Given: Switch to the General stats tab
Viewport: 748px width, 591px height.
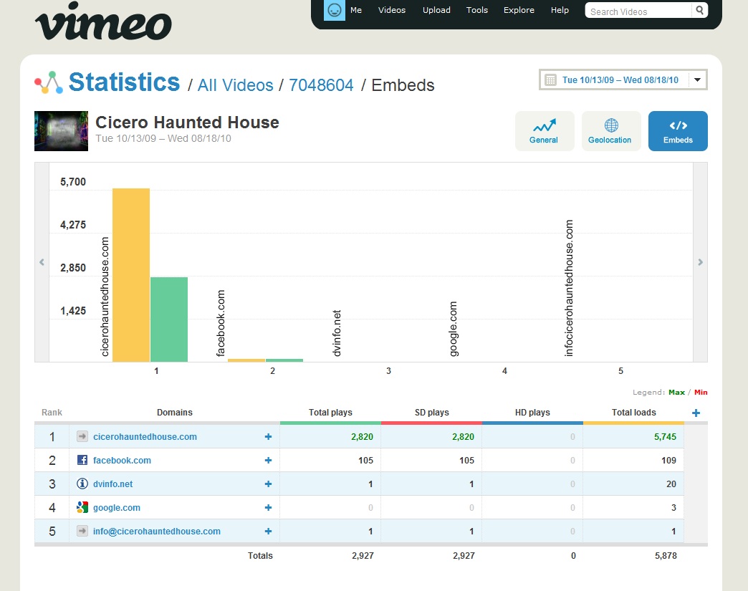Looking at the screenshot, I should pos(545,131).
